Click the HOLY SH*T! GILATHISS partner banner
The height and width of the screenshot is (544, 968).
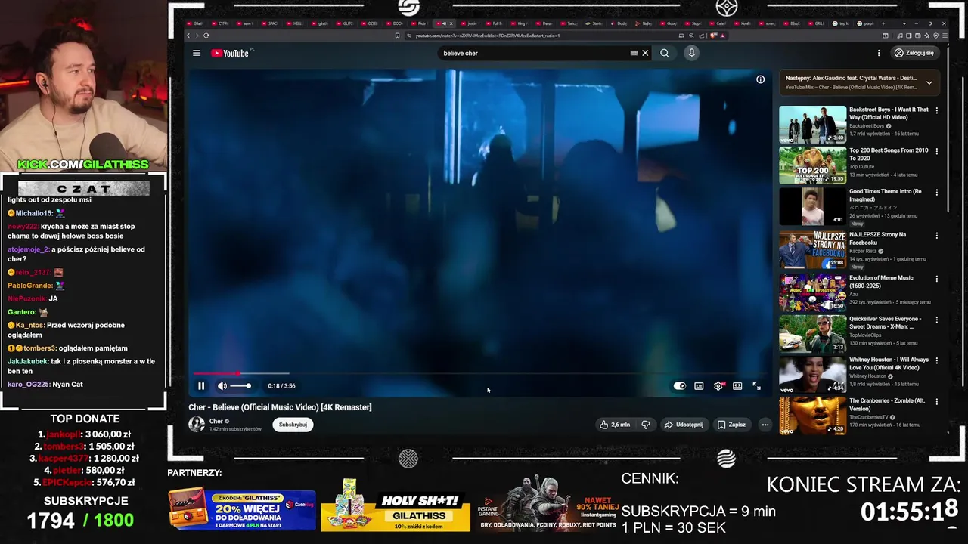click(396, 506)
